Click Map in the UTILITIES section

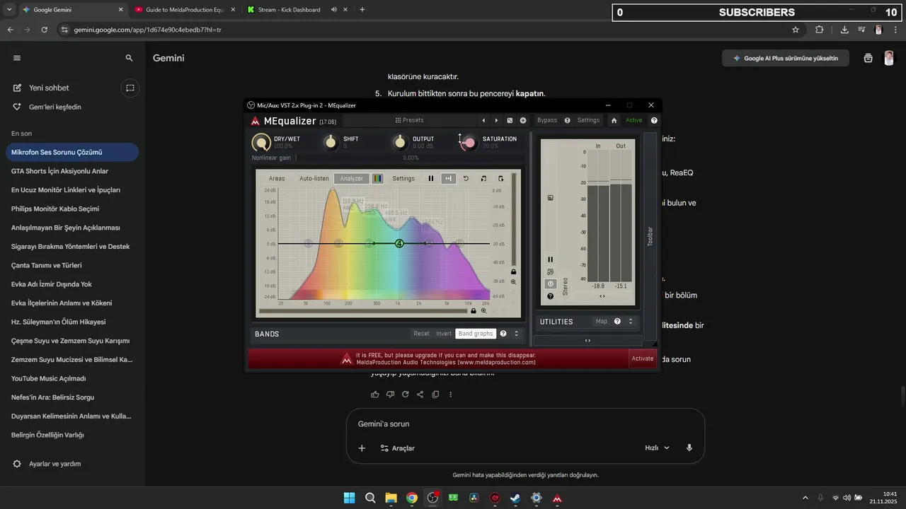click(x=602, y=321)
